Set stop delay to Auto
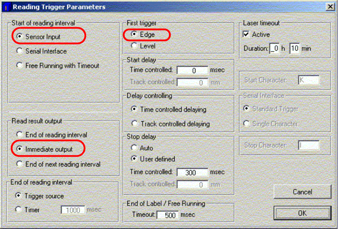Screen dimensions: 338x229 (134, 148)
